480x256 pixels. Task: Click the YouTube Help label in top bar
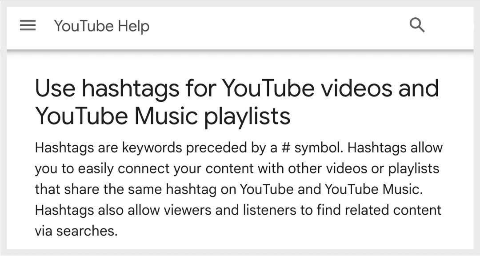tap(101, 26)
